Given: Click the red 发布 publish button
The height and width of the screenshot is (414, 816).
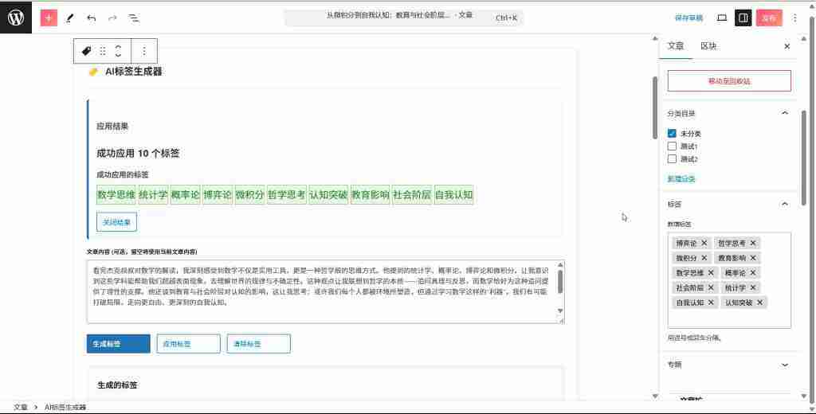Looking at the screenshot, I should (769, 18).
